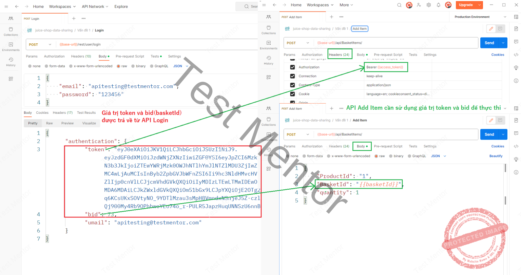This screenshot has width=521, height=275.
Task: Uncheck the Content-Type header checkbox
Action: [292, 85]
